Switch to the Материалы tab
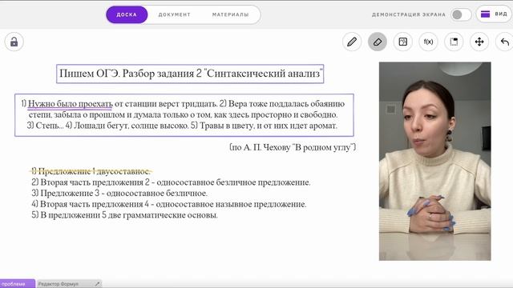 [x=230, y=14]
